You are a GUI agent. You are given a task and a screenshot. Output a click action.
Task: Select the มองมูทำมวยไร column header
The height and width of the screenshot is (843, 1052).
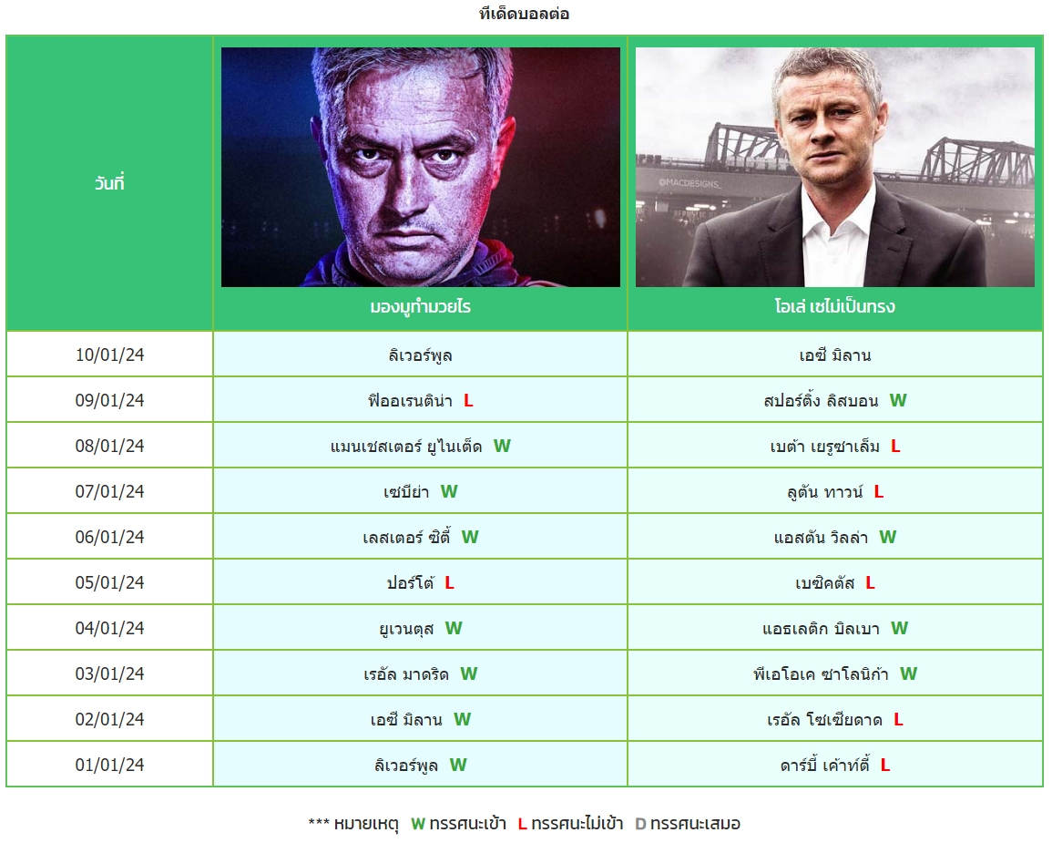pos(421,307)
